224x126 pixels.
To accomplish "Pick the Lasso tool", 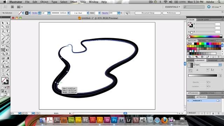I will [x=7, y=27].
